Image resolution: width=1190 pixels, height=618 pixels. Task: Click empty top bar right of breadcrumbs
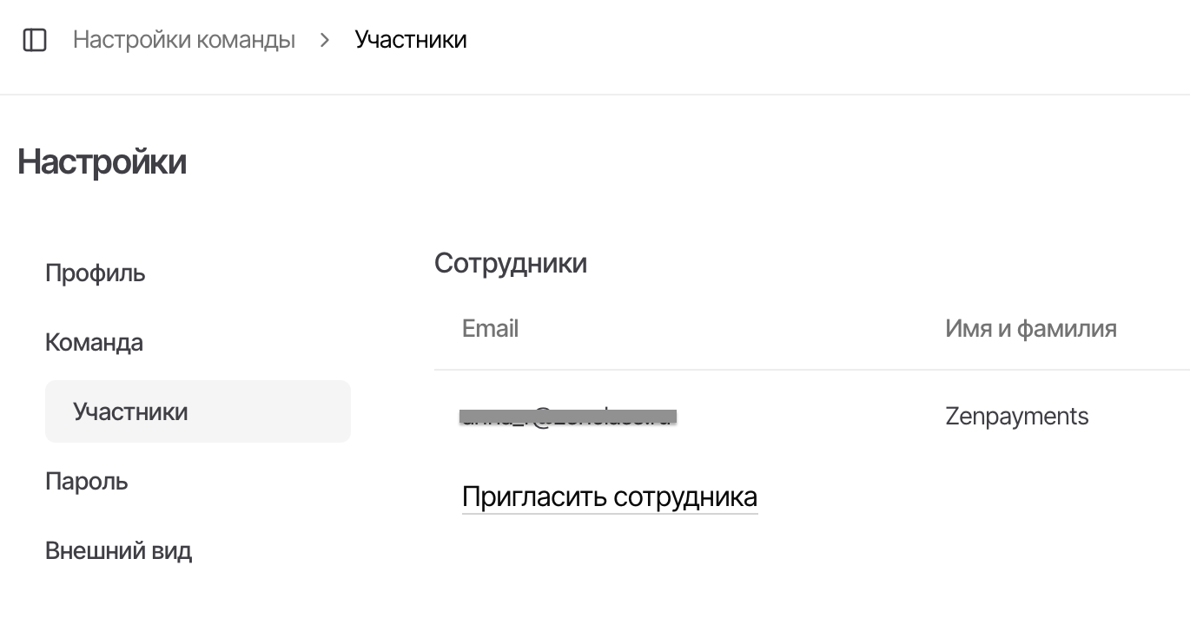click(825, 40)
